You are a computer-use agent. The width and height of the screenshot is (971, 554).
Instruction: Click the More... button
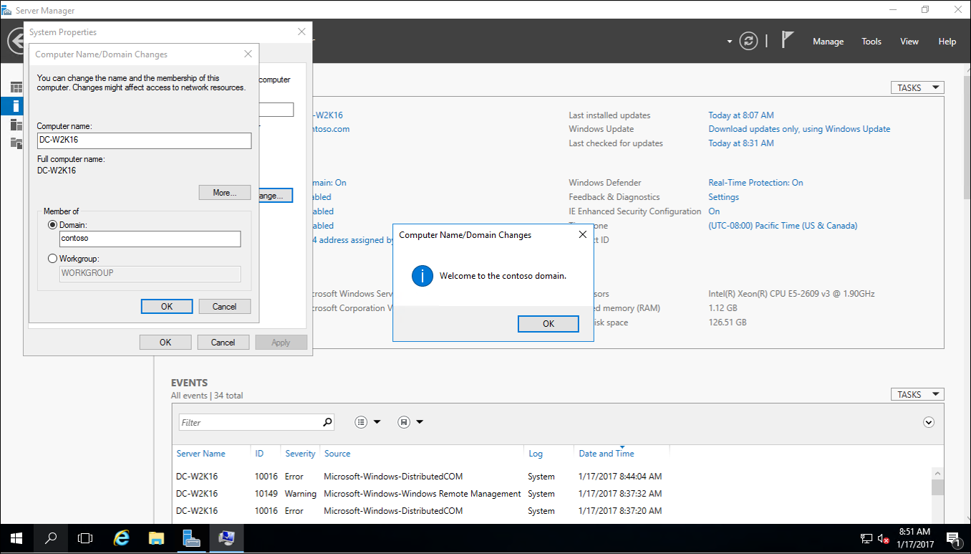pos(225,193)
